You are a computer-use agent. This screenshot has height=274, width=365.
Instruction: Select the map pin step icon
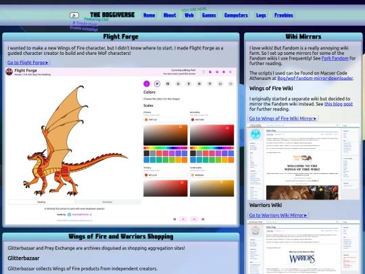189,84
